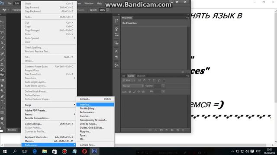Open Microsoft Edge from the taskbar
This screenshot has width=277, height=155.
coord(35,151)
